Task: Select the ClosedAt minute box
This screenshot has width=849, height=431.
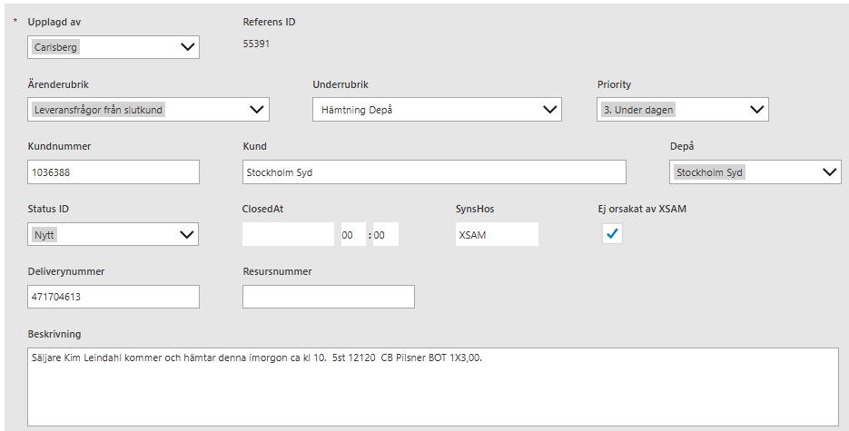Action: [x=385, y=234]
